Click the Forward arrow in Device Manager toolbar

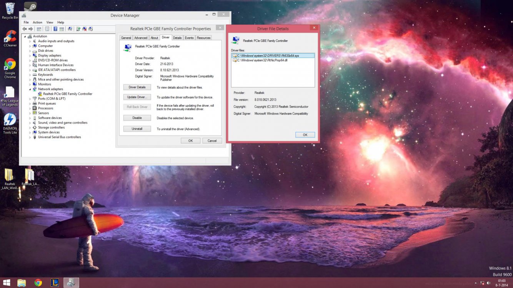click(x=31, y=29)
